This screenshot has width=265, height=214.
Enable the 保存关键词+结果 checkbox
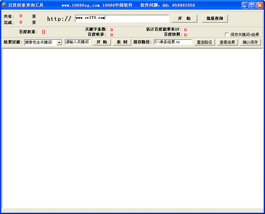(x=227, y=35)
